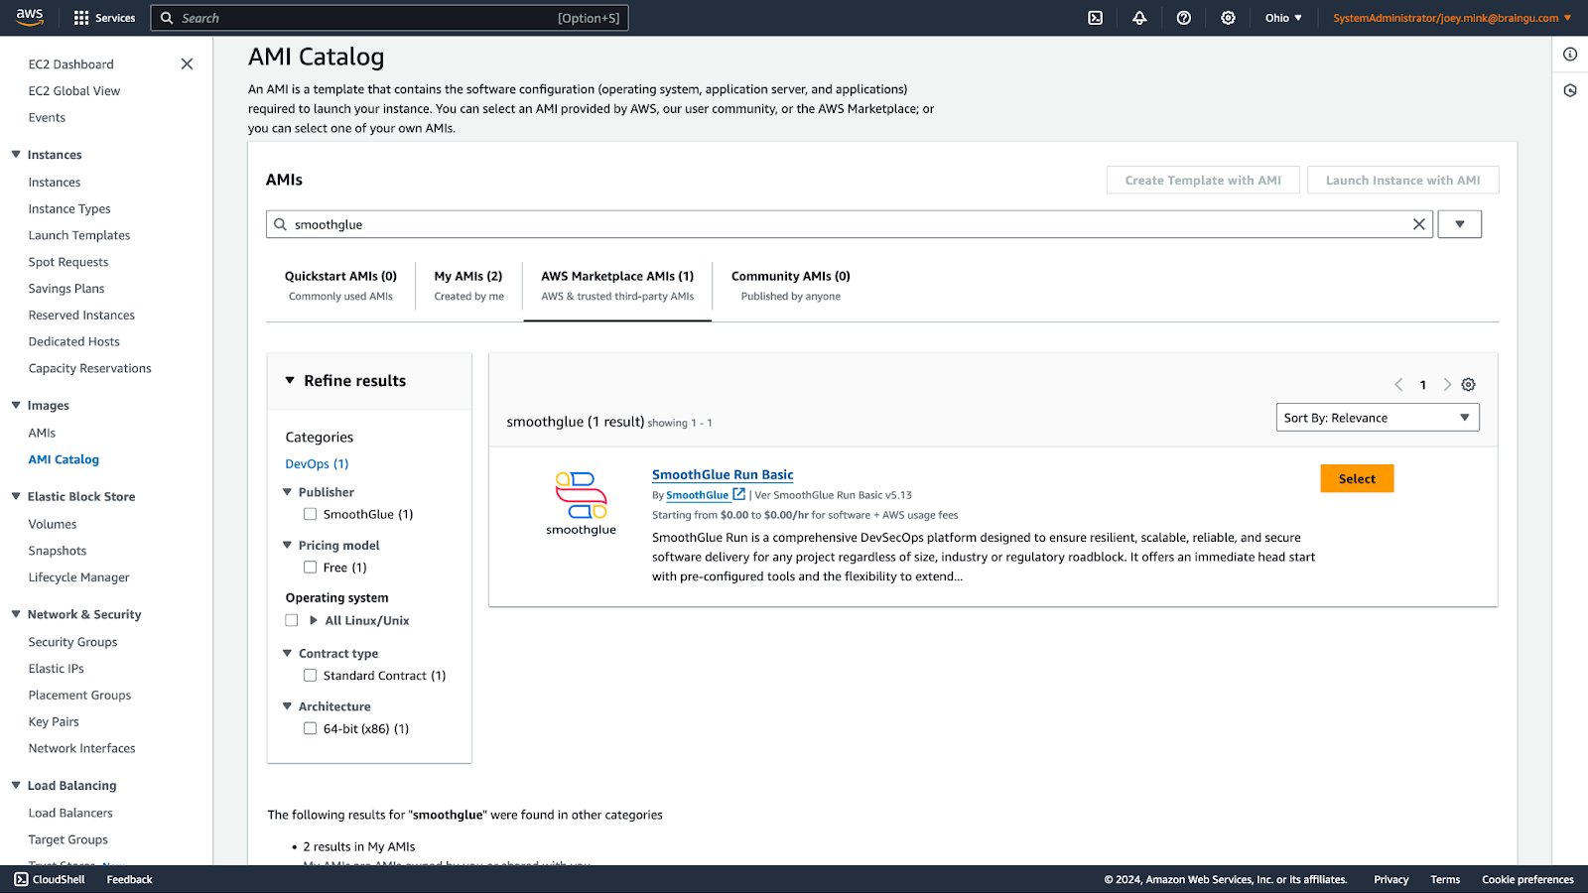Open the Ohio region dropdown
1588x893 pixels.
[1283, 18]
